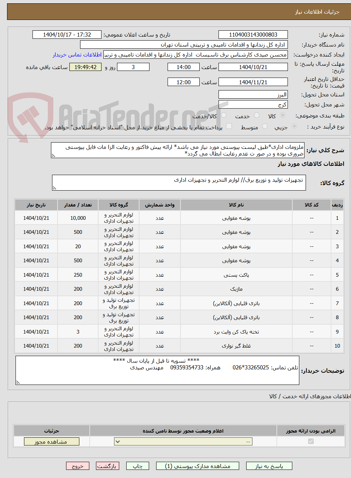Select the کالا/خدمت radio button

(224, 116)
